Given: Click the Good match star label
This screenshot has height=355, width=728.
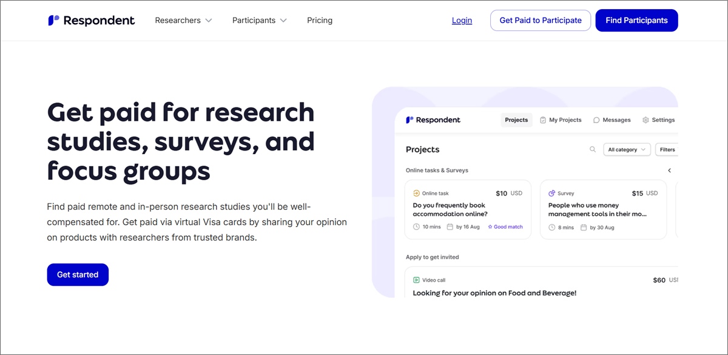Looking at the screenshot, I should (x=505, y=227).
